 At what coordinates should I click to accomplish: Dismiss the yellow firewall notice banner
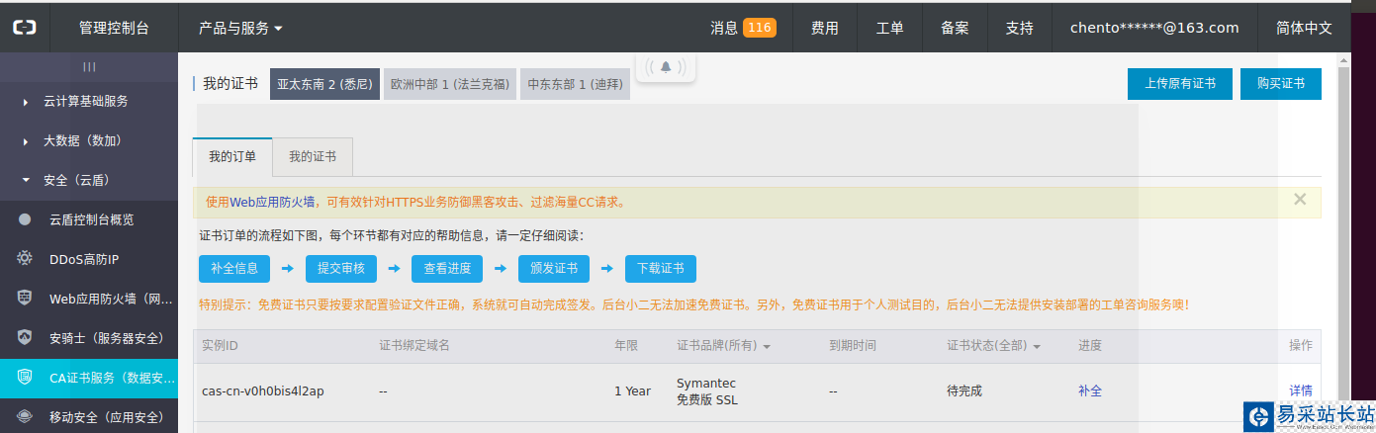(1300, 200)
